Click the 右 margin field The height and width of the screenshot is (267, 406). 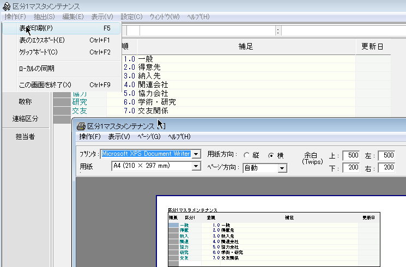[x=386, y=167]
